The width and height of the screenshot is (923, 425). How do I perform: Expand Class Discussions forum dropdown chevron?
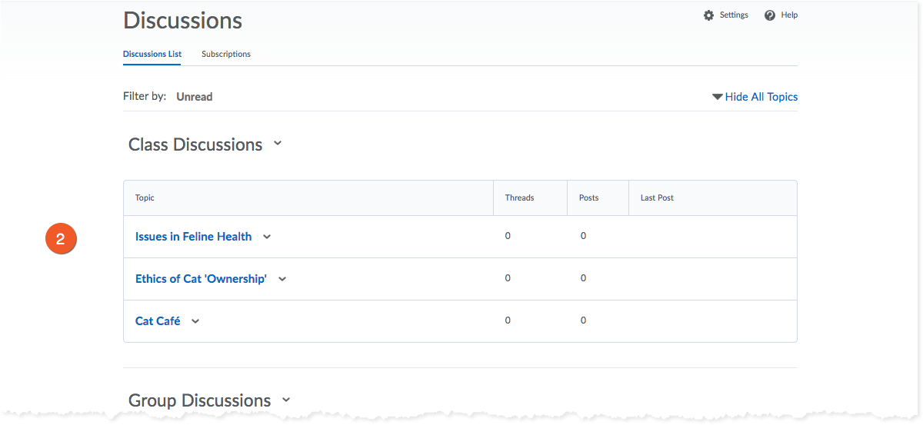click(278, 144)
